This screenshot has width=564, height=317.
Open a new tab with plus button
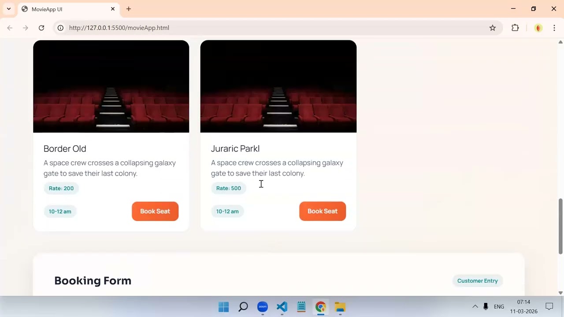[x=129, y=9]
